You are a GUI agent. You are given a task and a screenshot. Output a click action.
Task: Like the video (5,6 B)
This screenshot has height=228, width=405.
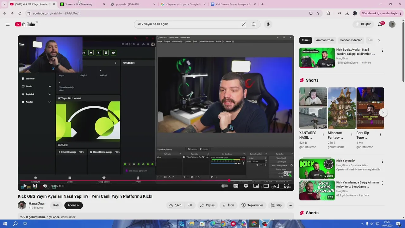175,205
